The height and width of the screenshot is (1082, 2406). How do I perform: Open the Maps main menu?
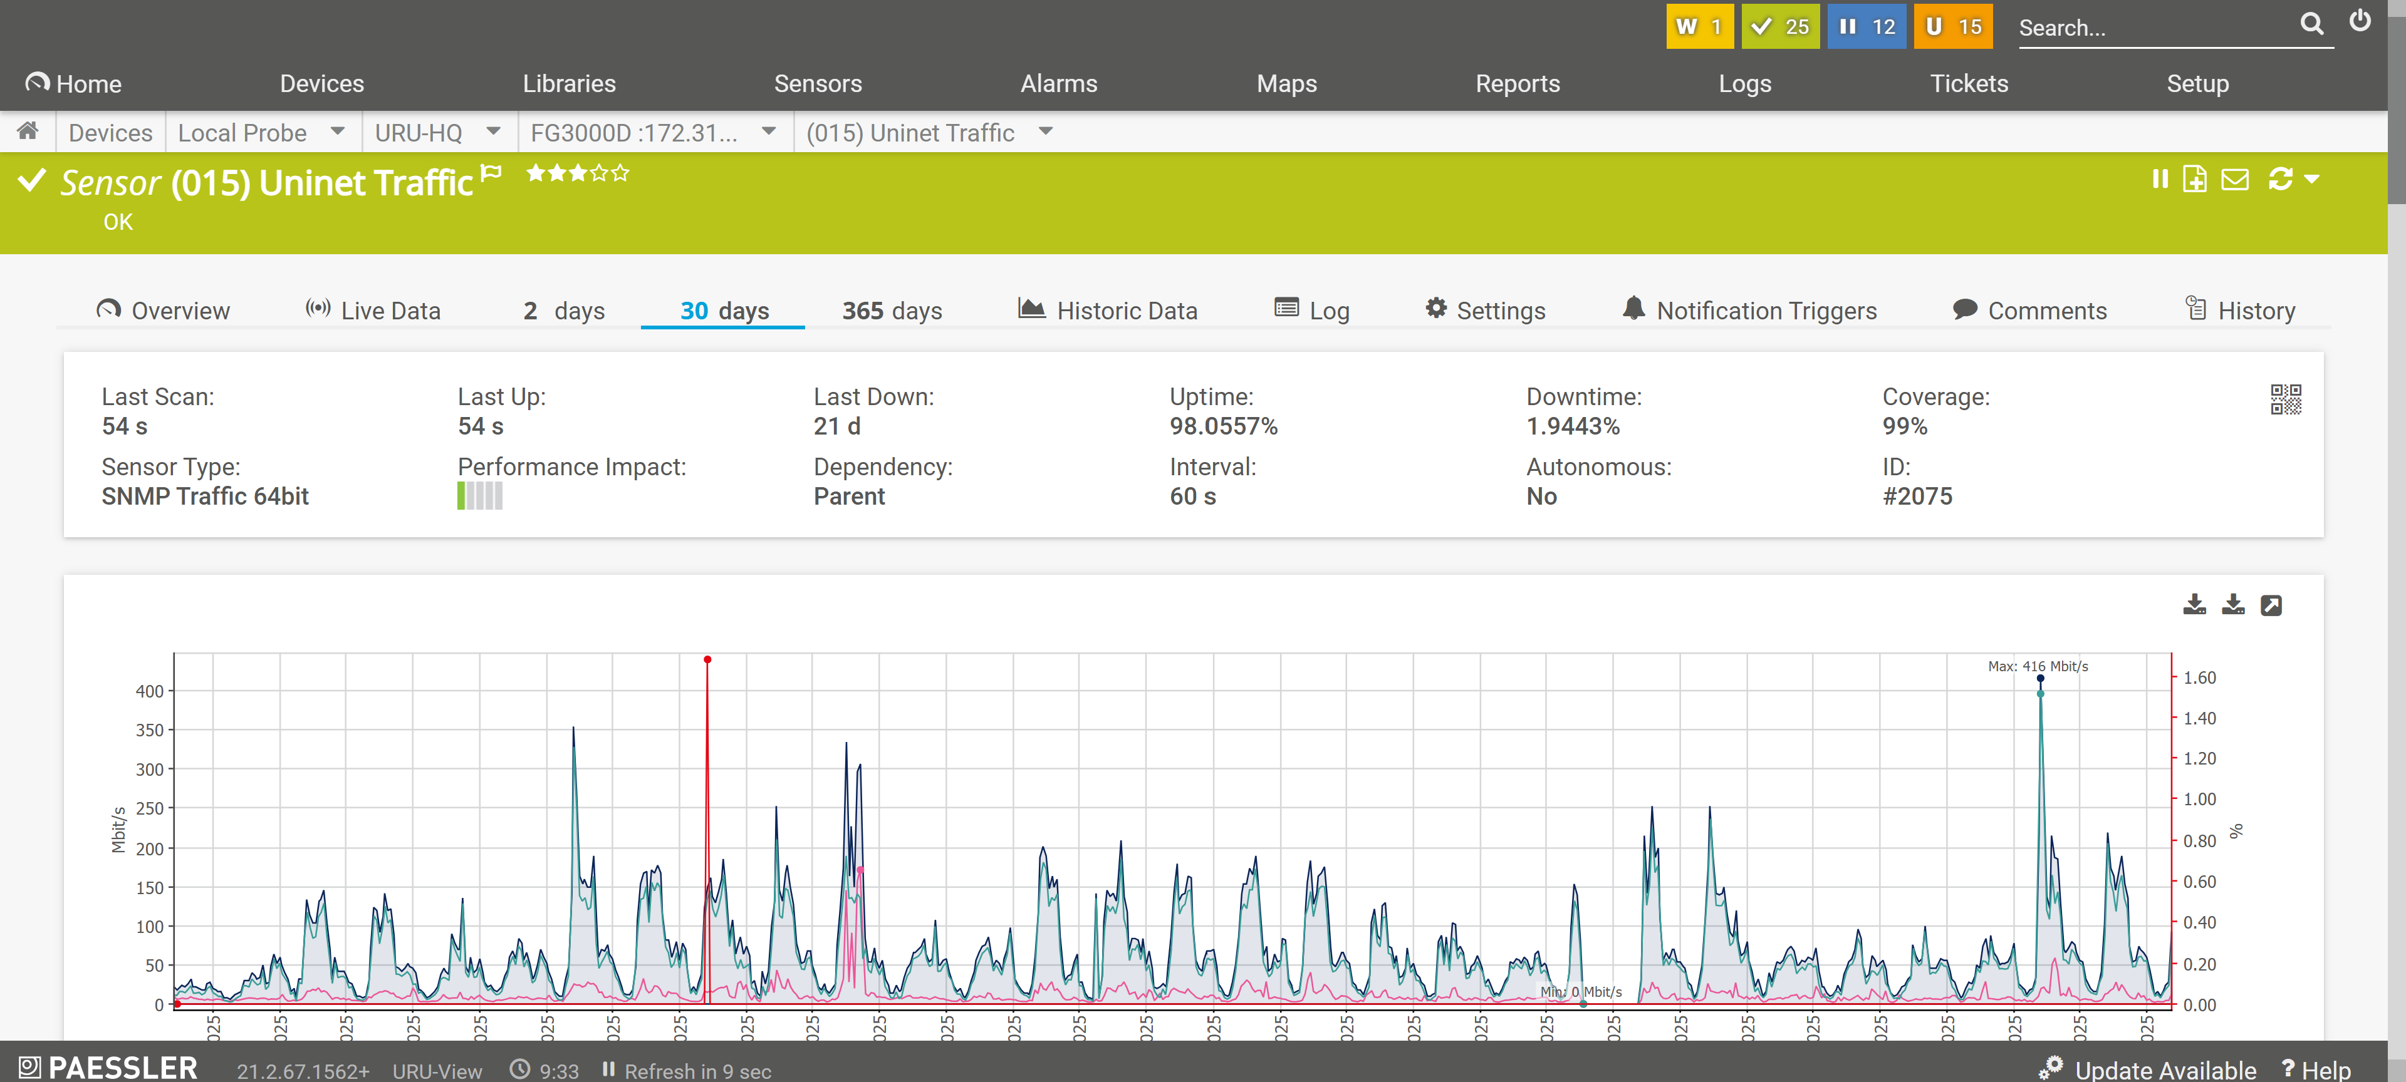click(1286, 83)
